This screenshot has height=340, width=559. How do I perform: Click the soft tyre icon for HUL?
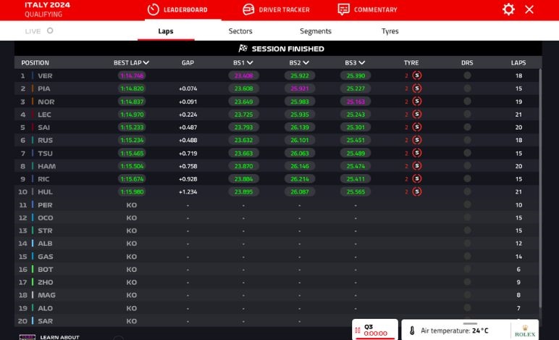coord(417,192)
